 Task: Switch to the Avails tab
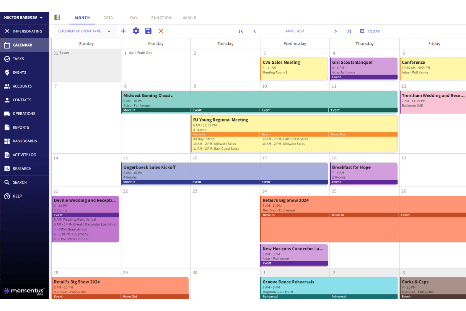[x=189, y=18]
